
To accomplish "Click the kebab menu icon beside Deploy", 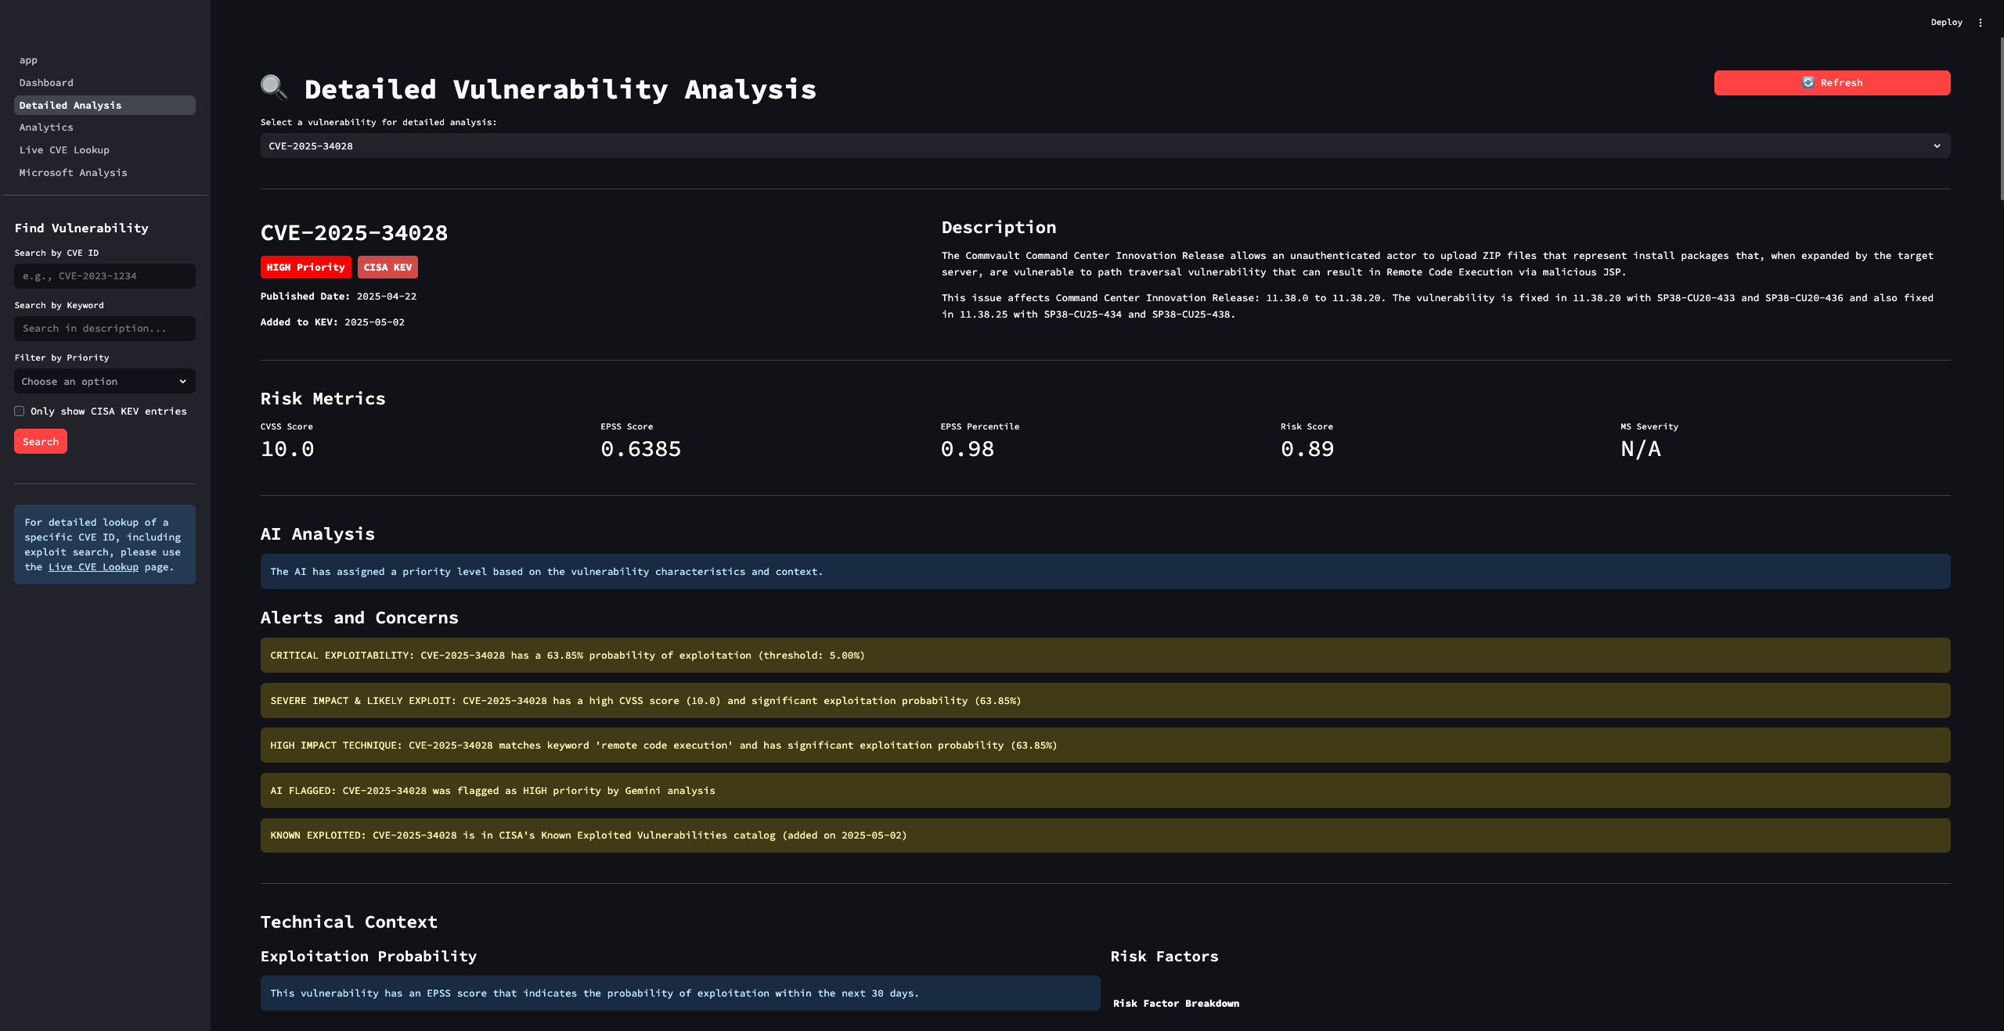I will (1981, 23).
